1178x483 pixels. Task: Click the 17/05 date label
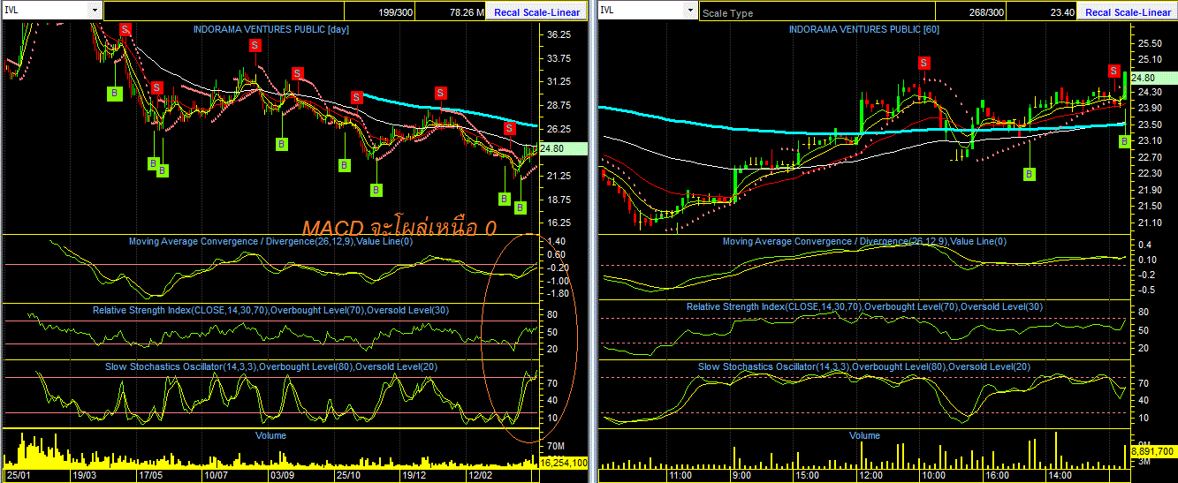pos(150,475)
